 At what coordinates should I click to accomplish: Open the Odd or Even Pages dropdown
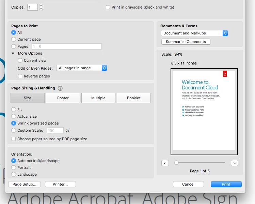pos(81,68)
